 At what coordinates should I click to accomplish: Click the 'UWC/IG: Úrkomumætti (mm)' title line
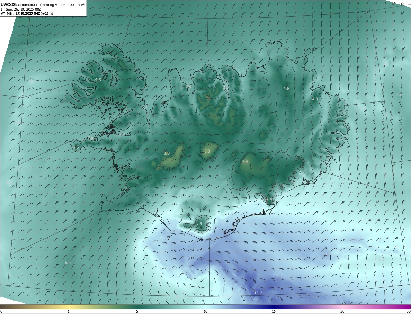tap(43, 4)
